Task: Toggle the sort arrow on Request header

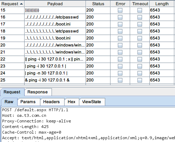Action: tap(21, 4)
